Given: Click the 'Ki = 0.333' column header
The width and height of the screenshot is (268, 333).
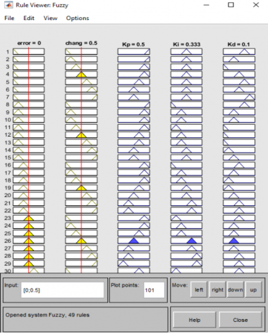Looking at the screenshot, I should coord(186,44).
